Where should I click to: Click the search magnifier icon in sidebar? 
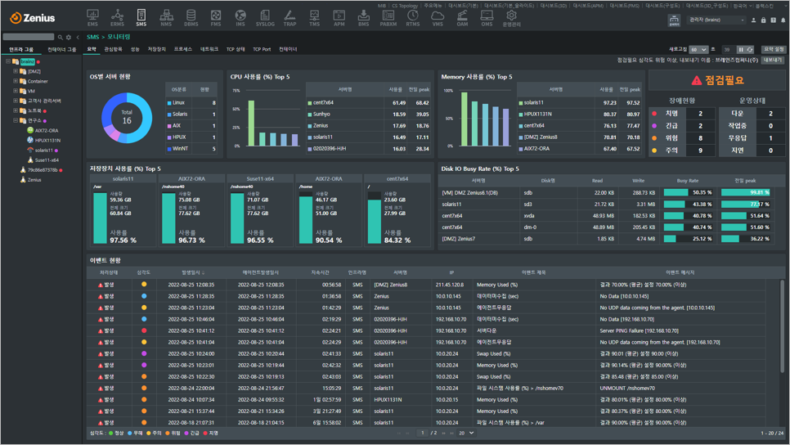[60, 38]
